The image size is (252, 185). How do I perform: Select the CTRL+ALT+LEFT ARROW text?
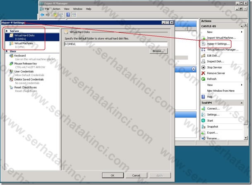tap(30, 67)
